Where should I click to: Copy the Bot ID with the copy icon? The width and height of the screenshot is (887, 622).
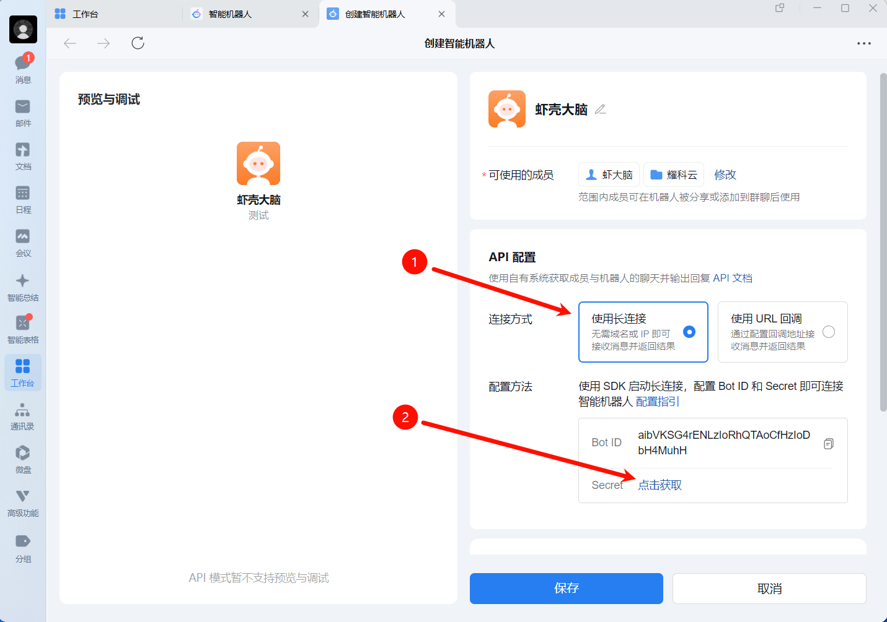[x=829, y=443]
